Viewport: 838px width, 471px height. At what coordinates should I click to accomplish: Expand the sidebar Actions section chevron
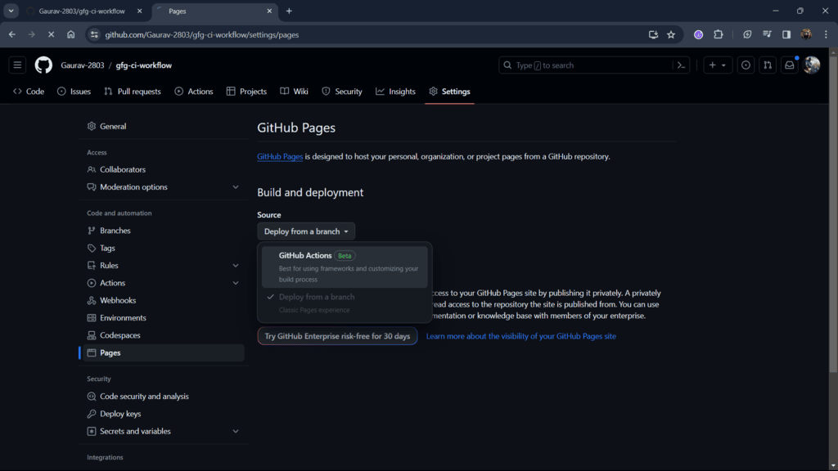pos(236,283)
